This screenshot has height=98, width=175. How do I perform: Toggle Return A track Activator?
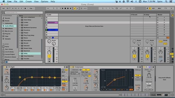134,56
